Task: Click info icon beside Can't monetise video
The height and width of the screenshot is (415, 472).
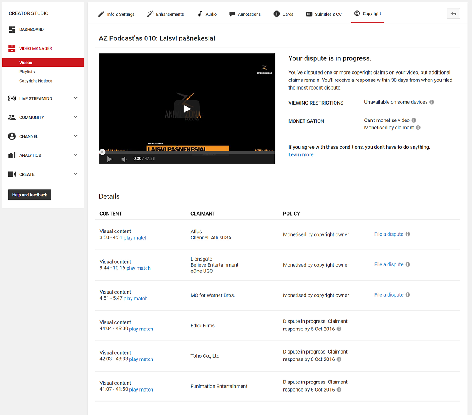Action: click(x=414, y=120)
